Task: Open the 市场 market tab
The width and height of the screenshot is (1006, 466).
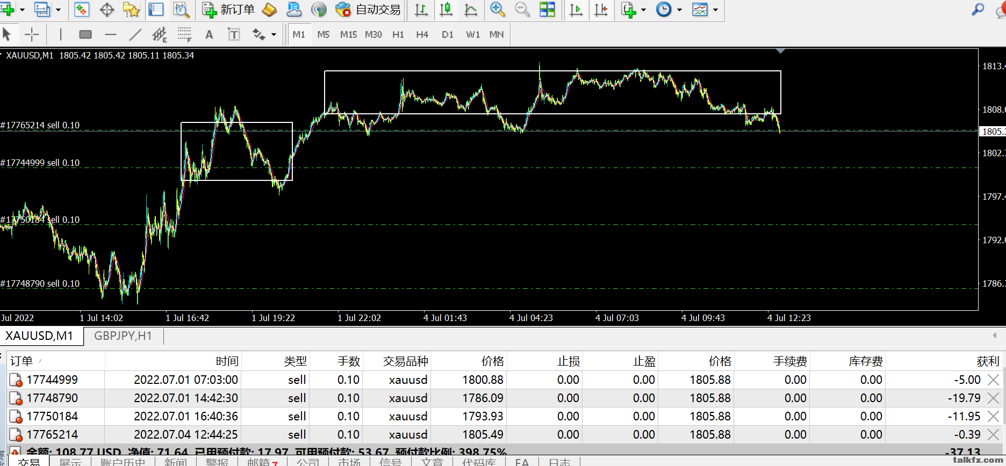Action: 349,462
